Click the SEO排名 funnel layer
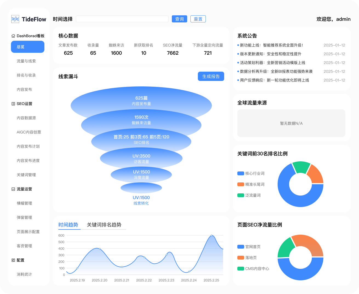 click(x=141, y=139)
